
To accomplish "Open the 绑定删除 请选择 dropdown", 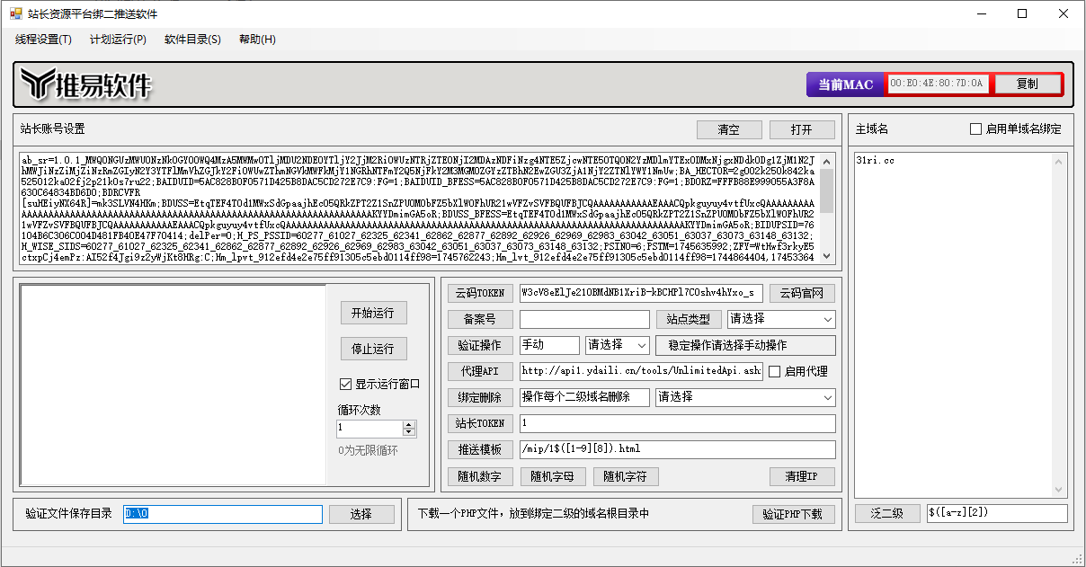I will 744,397.
